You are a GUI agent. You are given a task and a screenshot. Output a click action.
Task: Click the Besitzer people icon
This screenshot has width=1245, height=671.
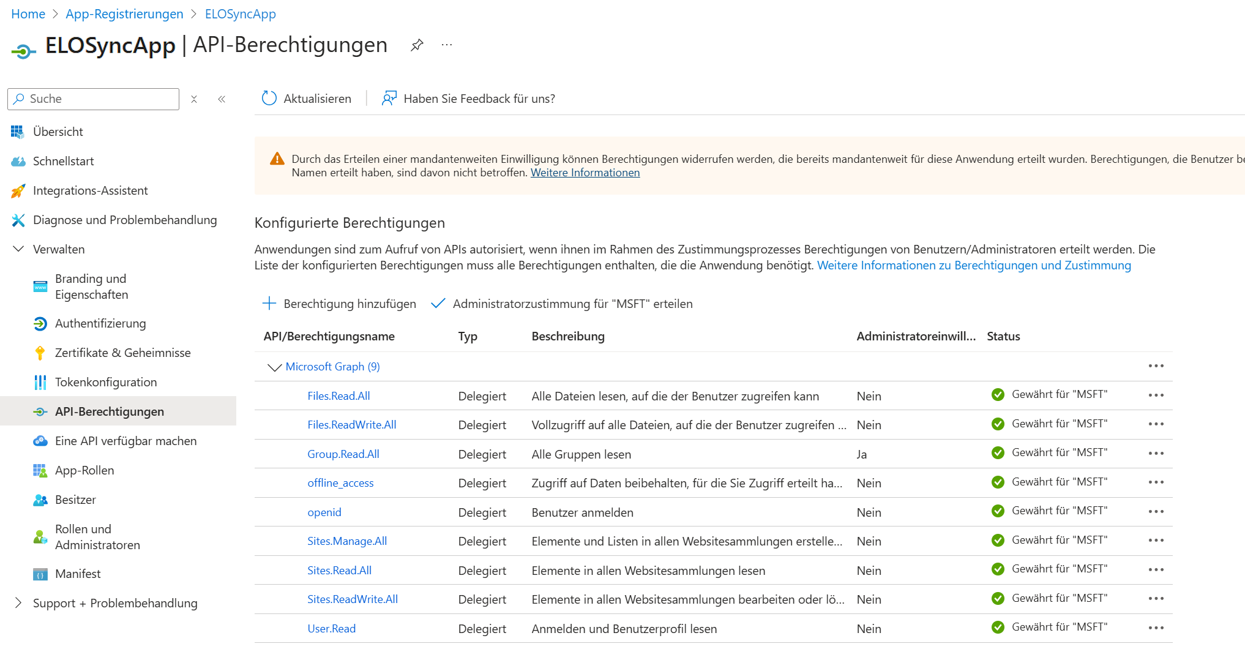(x=40, y=500)
